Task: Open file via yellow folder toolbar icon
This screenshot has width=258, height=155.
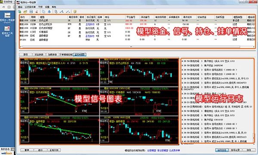Action: tap(25, 12)
